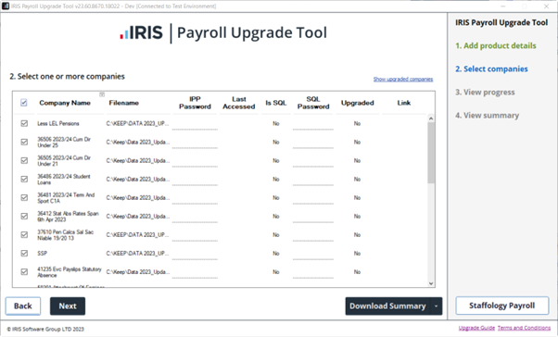This screenshot has width=558, height=337.
Task: Click IPP Password field for 41235 Evc Payslips
Action: click(x=195, y=272)
